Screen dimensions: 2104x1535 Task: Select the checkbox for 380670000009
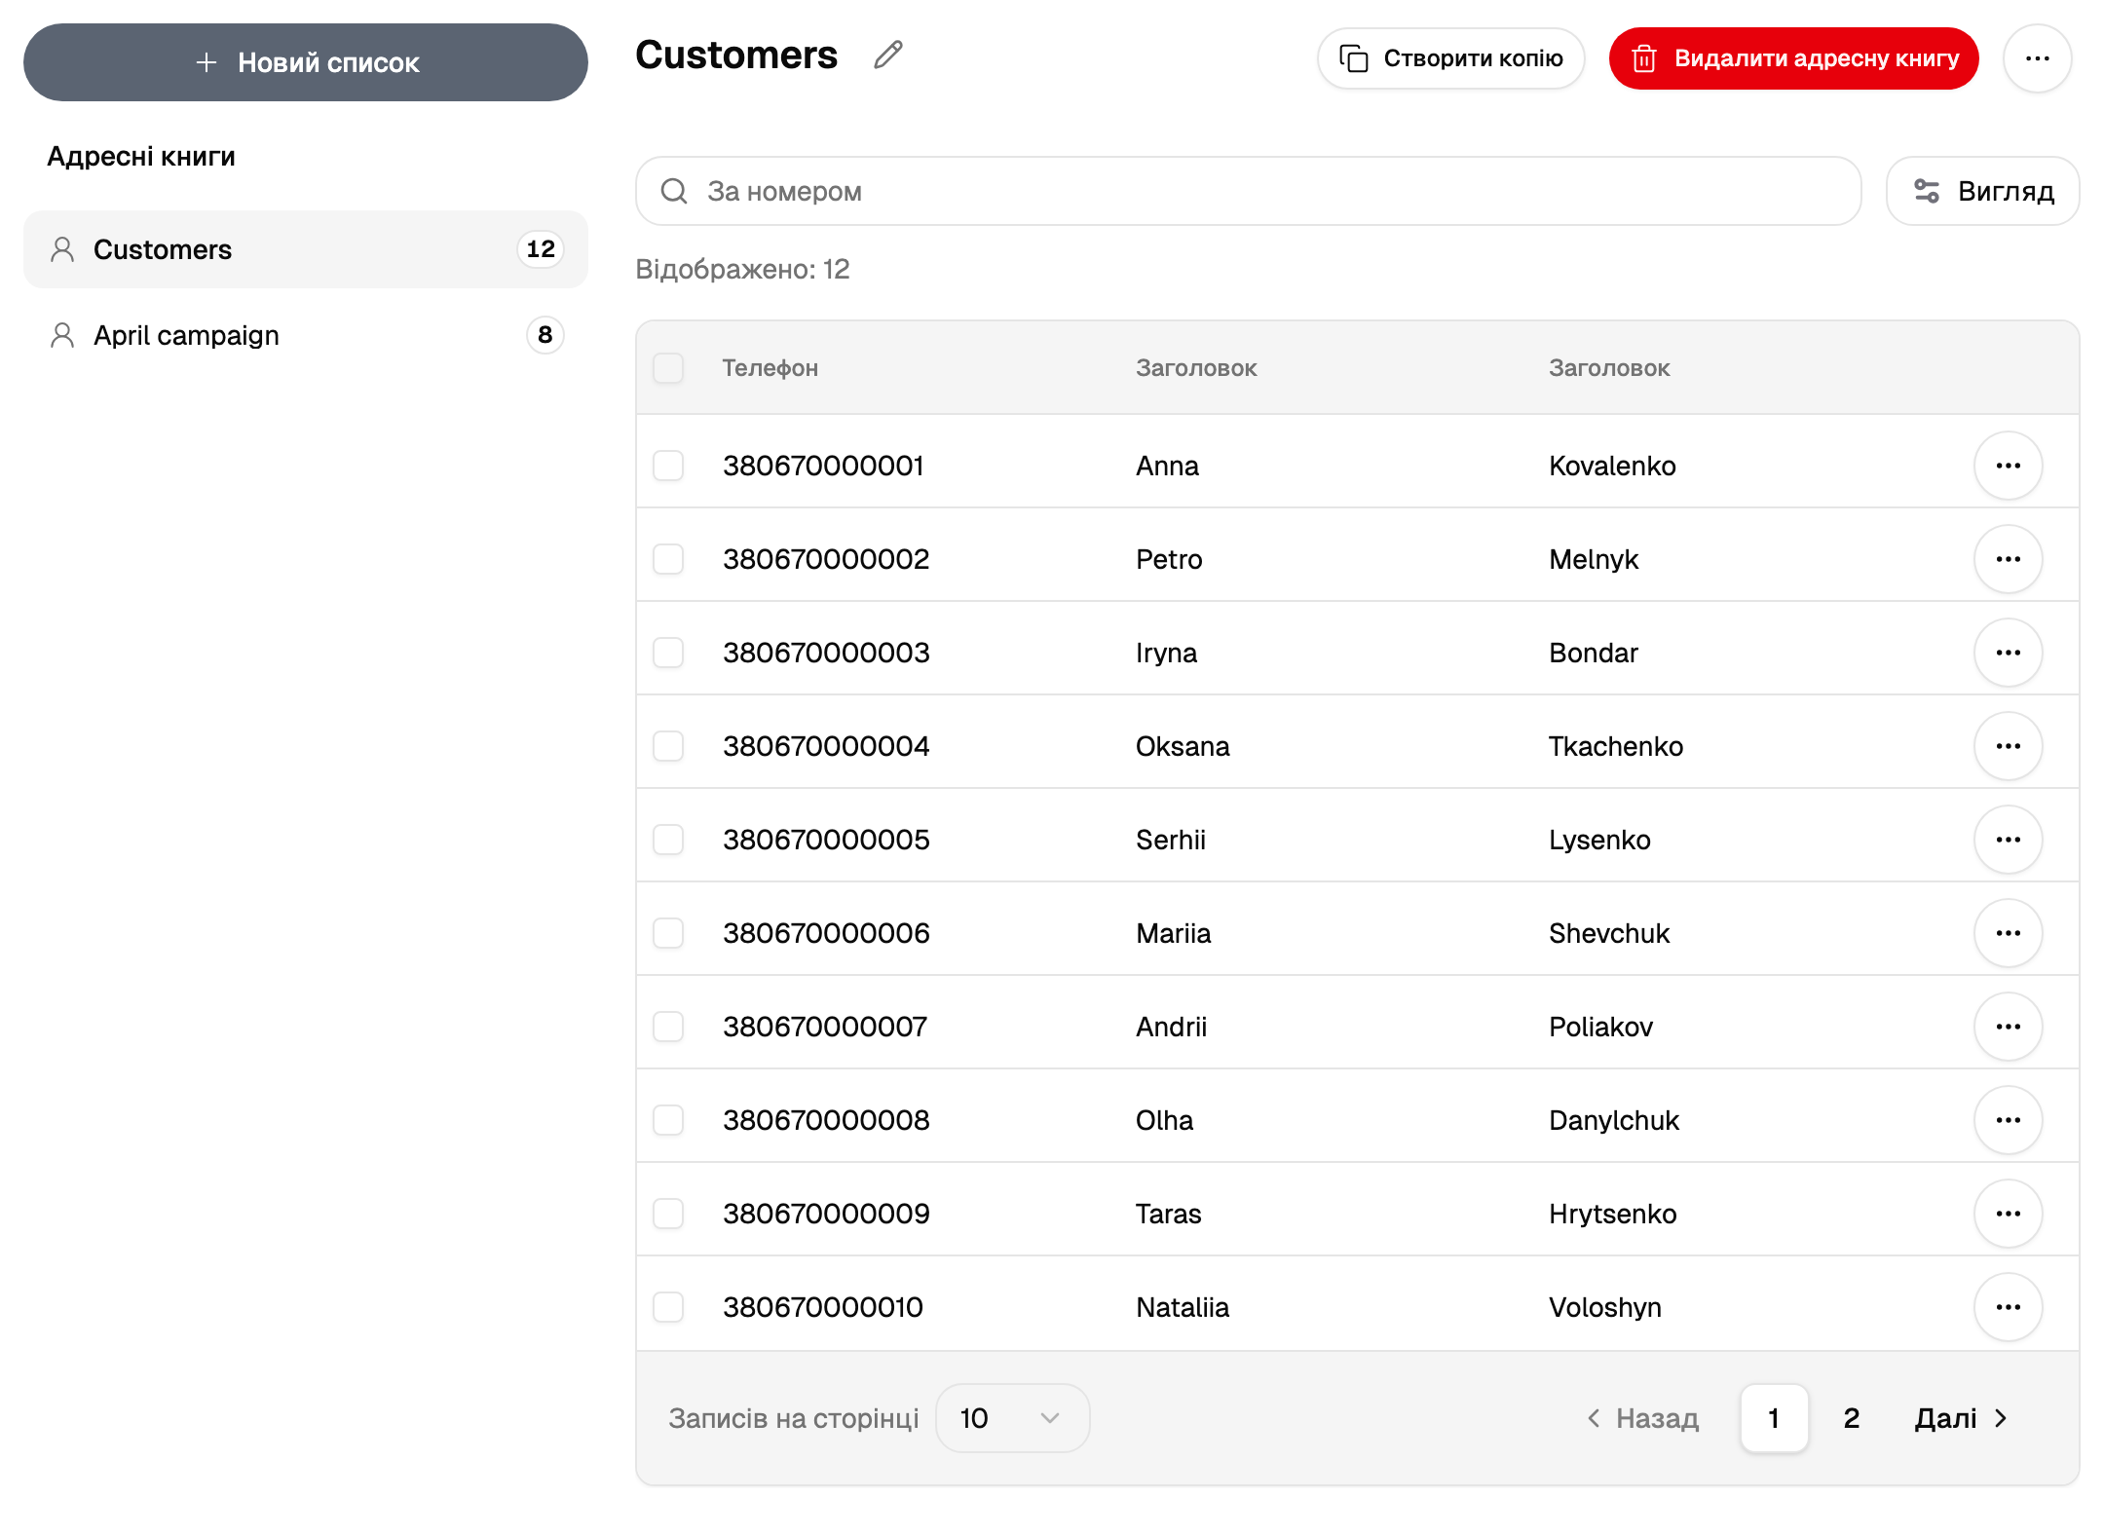pyautogui.click(x=668, y=1214)
